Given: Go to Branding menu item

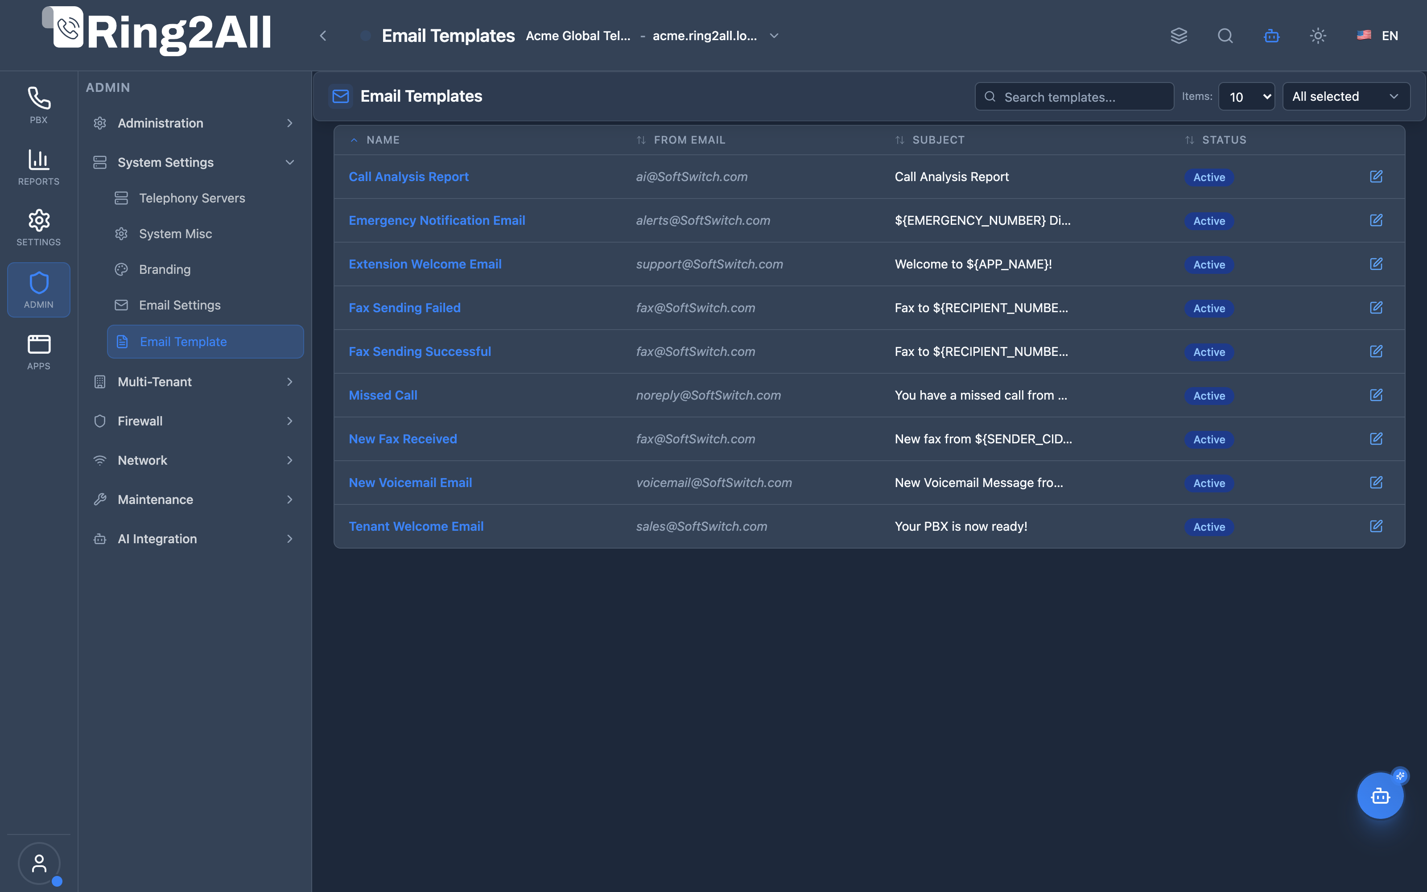Looking at the screenshot, I should pyautogui.click(x=205, y=269).
